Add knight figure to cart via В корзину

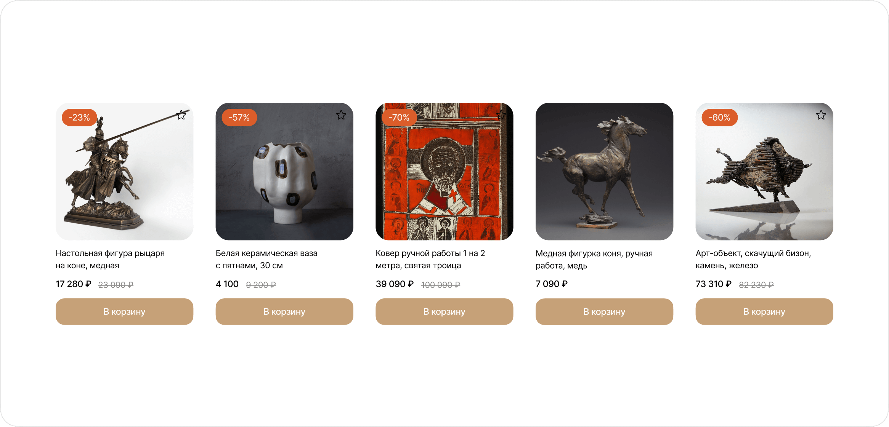tap(124, 312)
